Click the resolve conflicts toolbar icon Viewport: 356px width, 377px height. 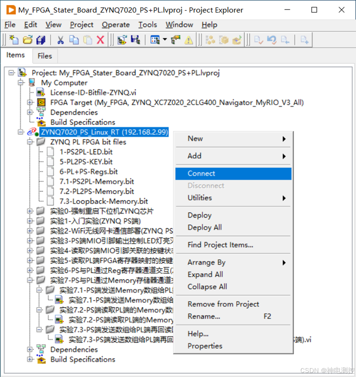[x=176, y=40]
